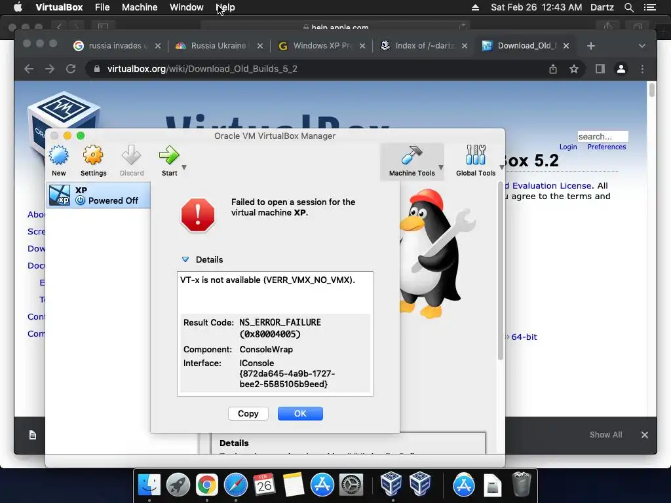671x503 pixels.
Task: Open the Preferences link on webpage
Action: click(606, 147)
